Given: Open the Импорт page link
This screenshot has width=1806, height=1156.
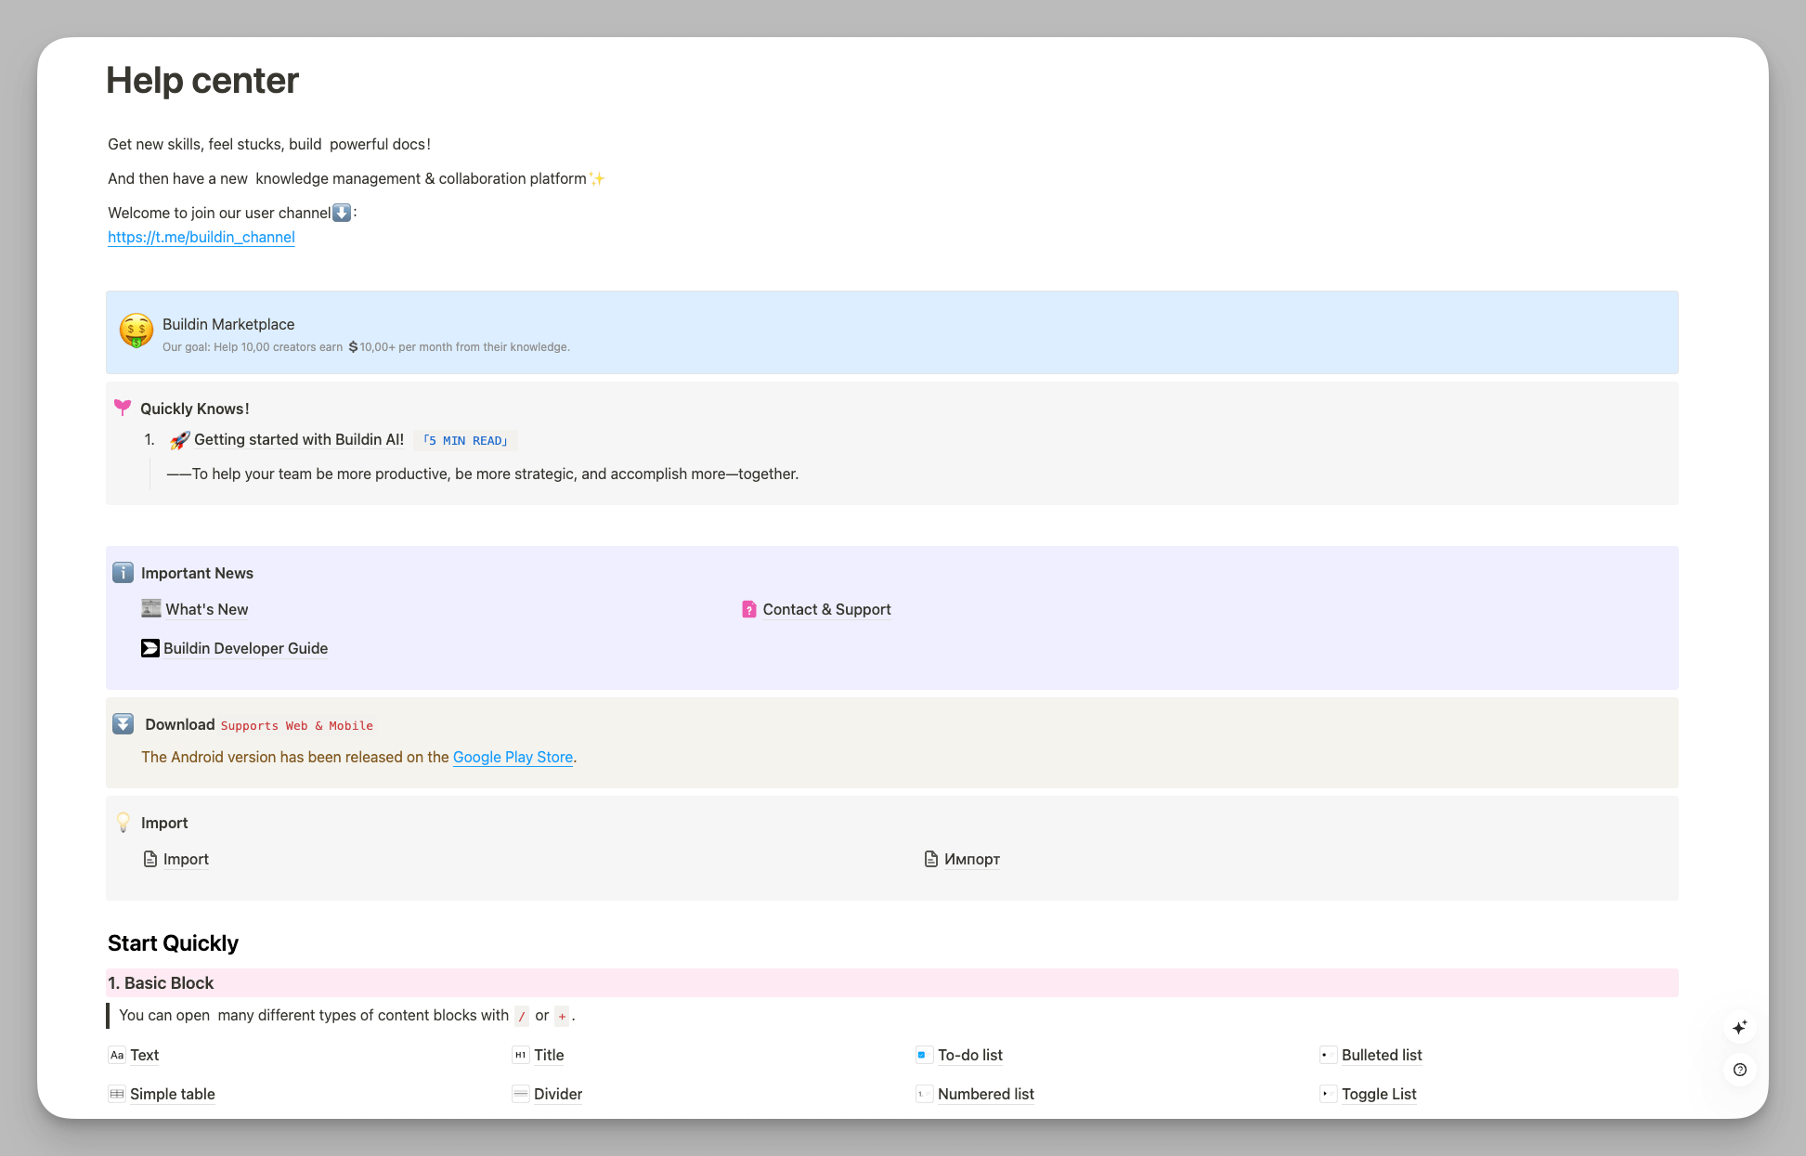Looking at the screenshot, I should 971,859.
